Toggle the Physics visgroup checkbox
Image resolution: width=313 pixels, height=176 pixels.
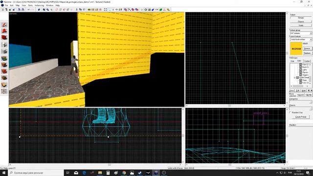(301, 72)
